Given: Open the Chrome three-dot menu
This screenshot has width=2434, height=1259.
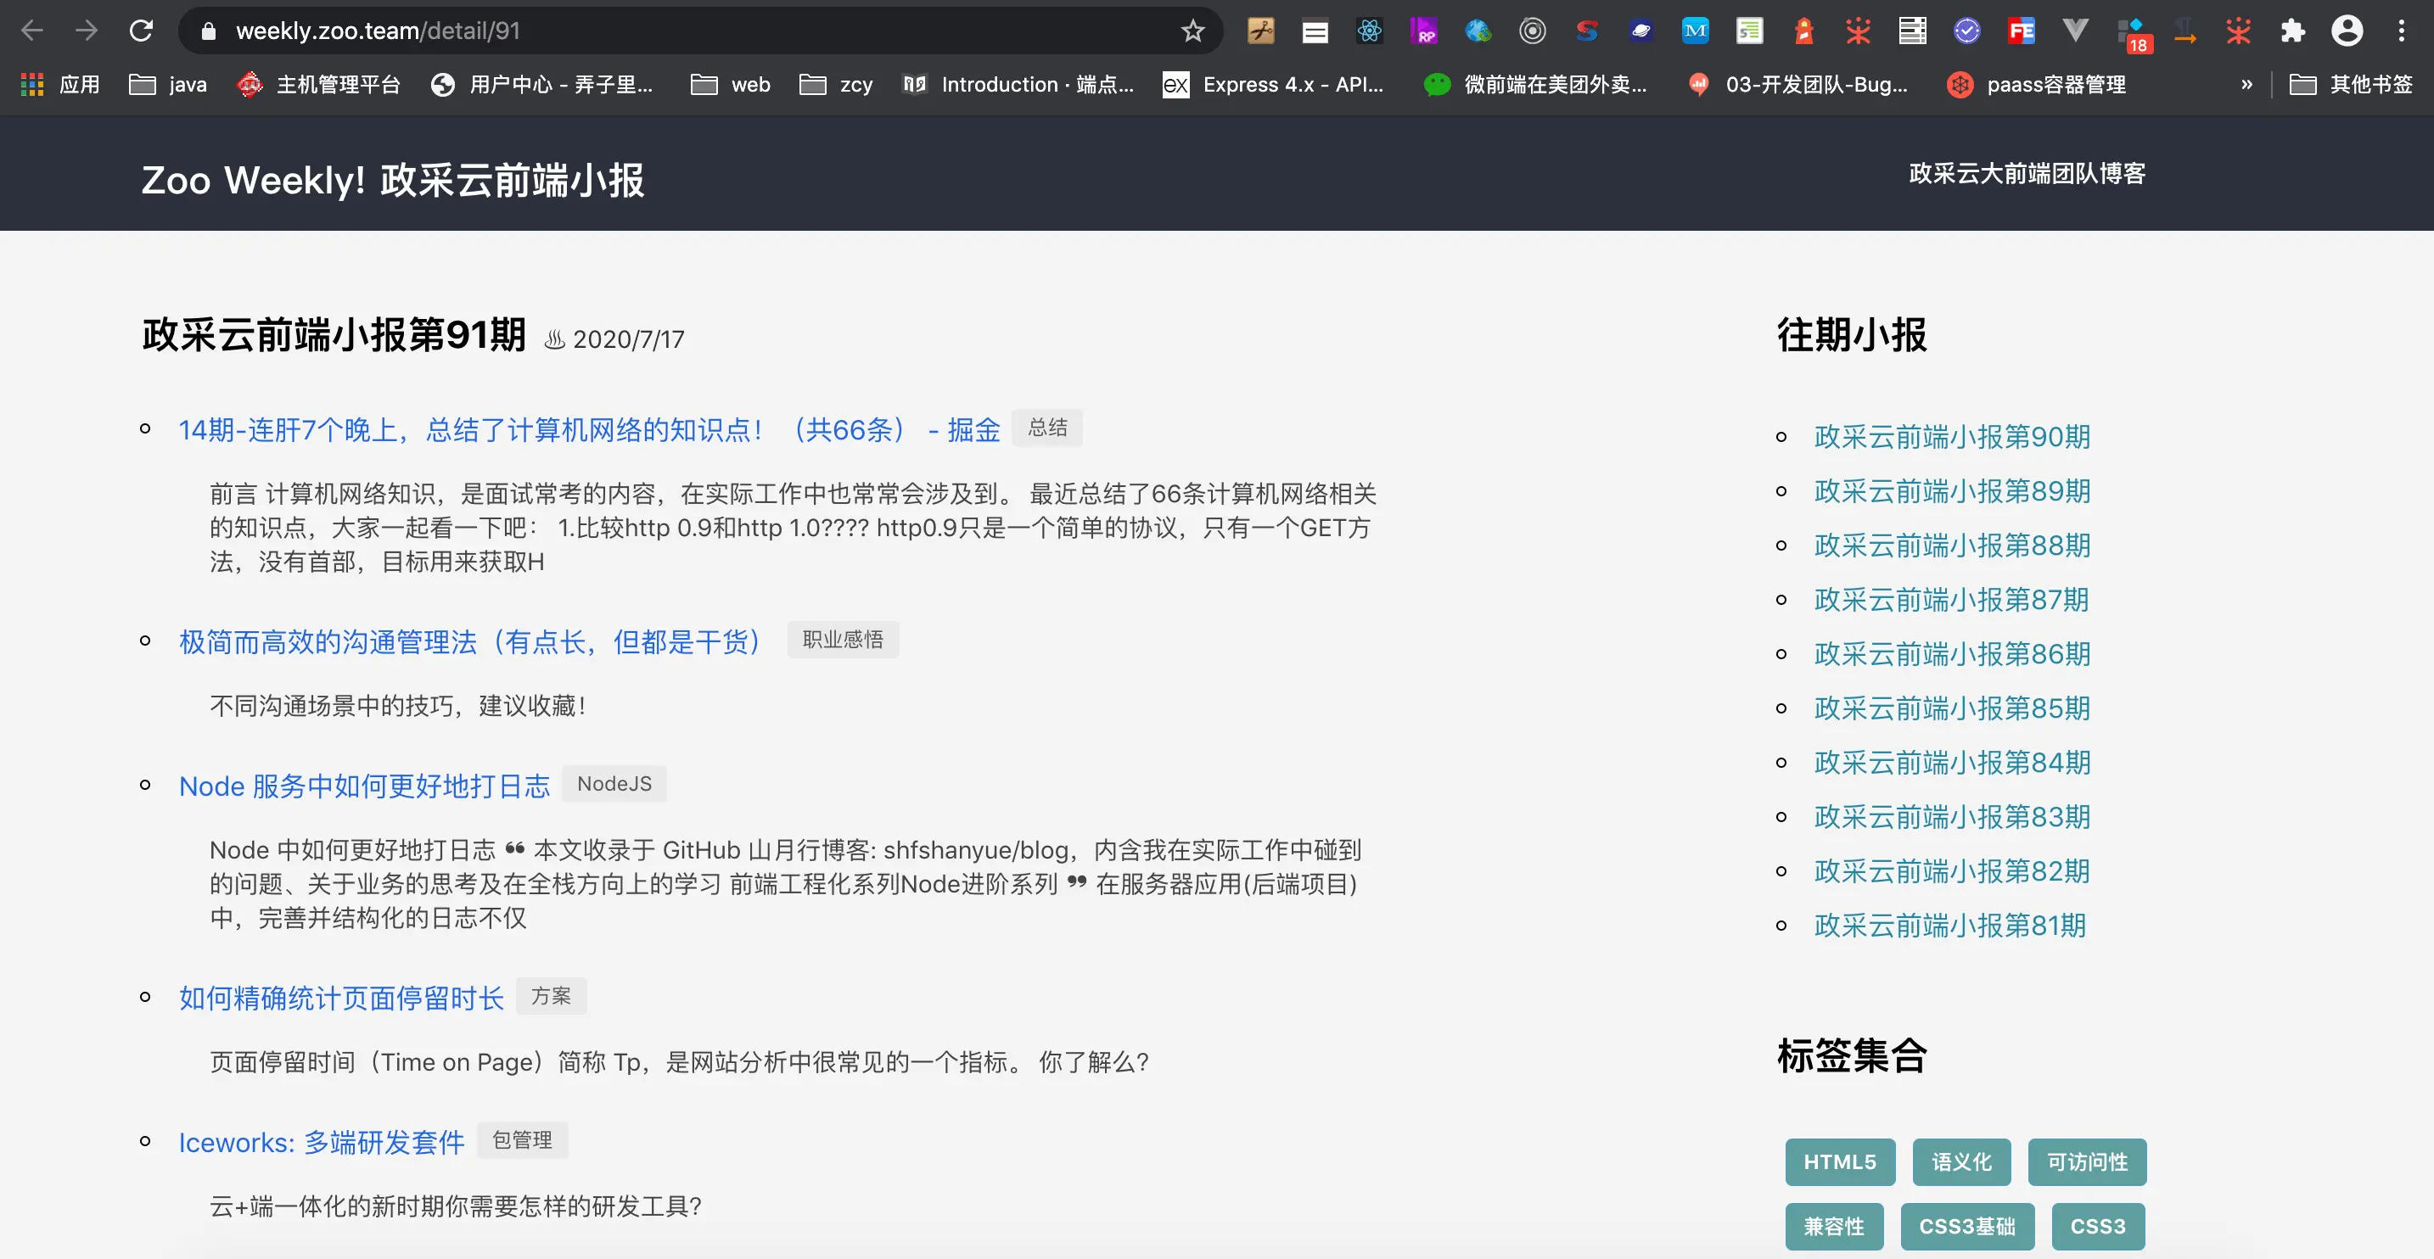Looking at the screenshot, I should click(x=2403, y=31).
